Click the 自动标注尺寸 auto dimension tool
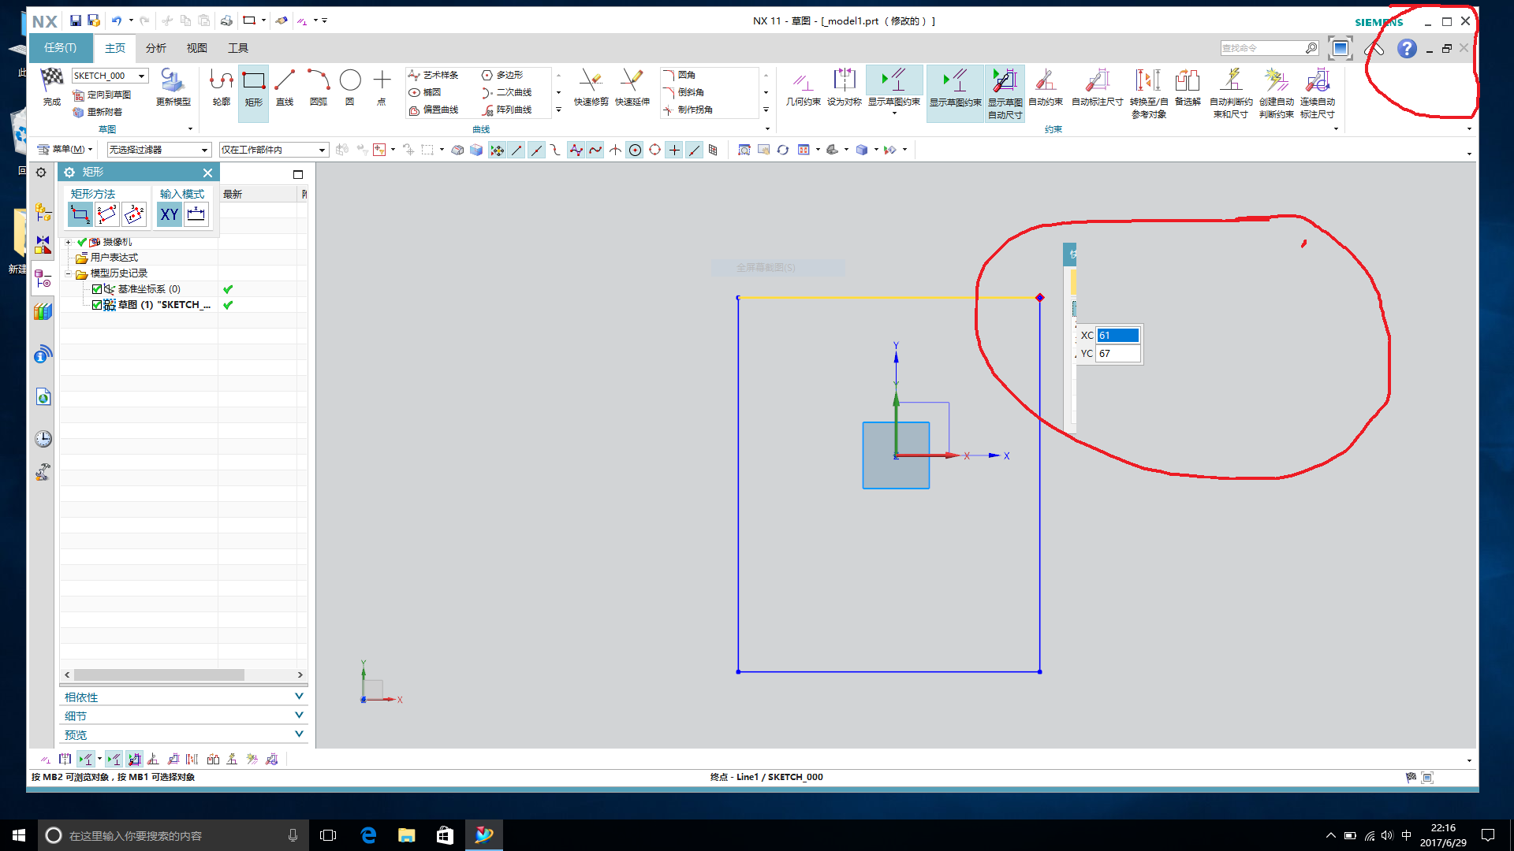The height and width of the screenshot is (851, 1514). click(x=1097, y=87)
